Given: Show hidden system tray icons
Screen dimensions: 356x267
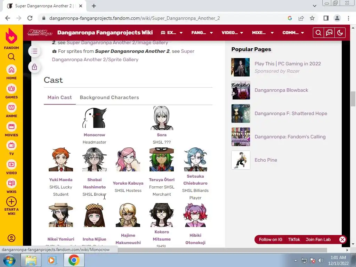Looking at the screenshot, I should 296,260.
